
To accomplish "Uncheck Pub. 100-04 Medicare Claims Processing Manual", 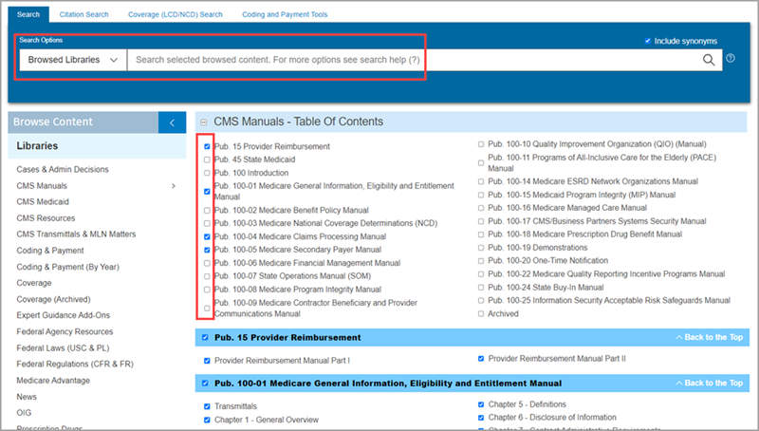I will 207,236.
